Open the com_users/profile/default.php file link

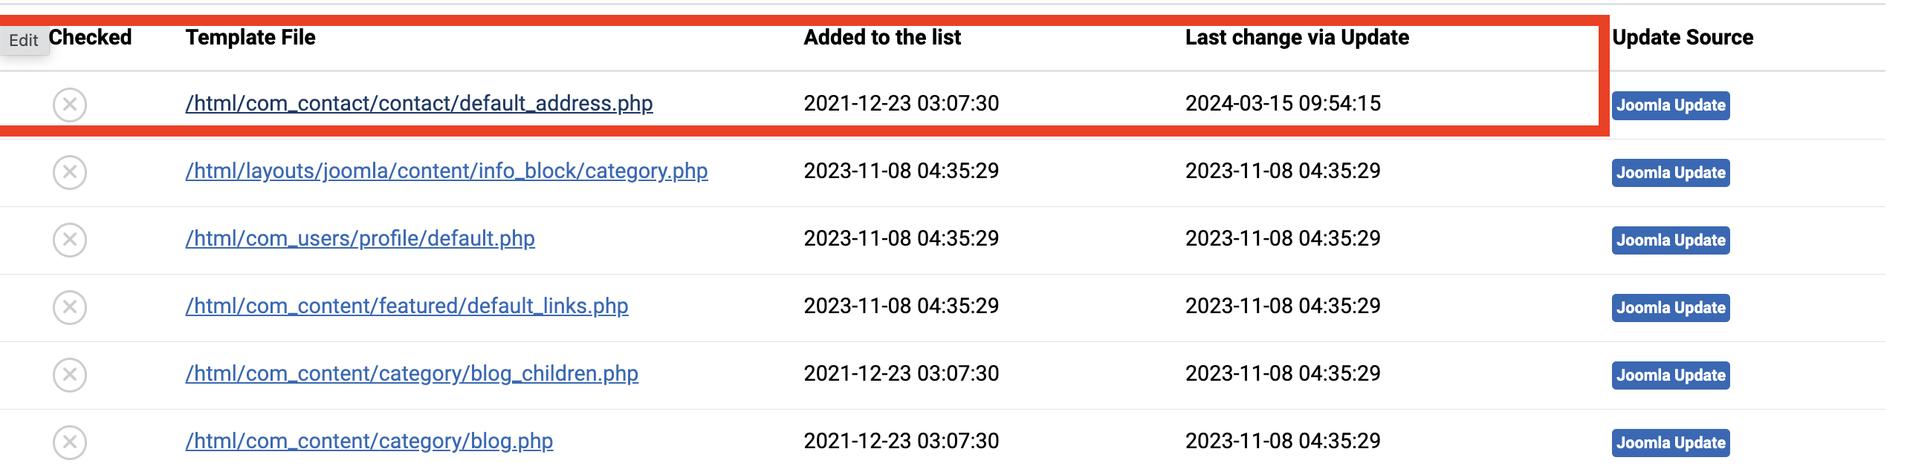pos(360,238)
